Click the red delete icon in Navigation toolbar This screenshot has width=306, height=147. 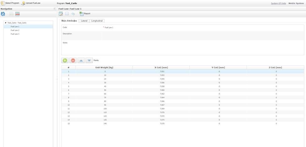click(18, 14)
